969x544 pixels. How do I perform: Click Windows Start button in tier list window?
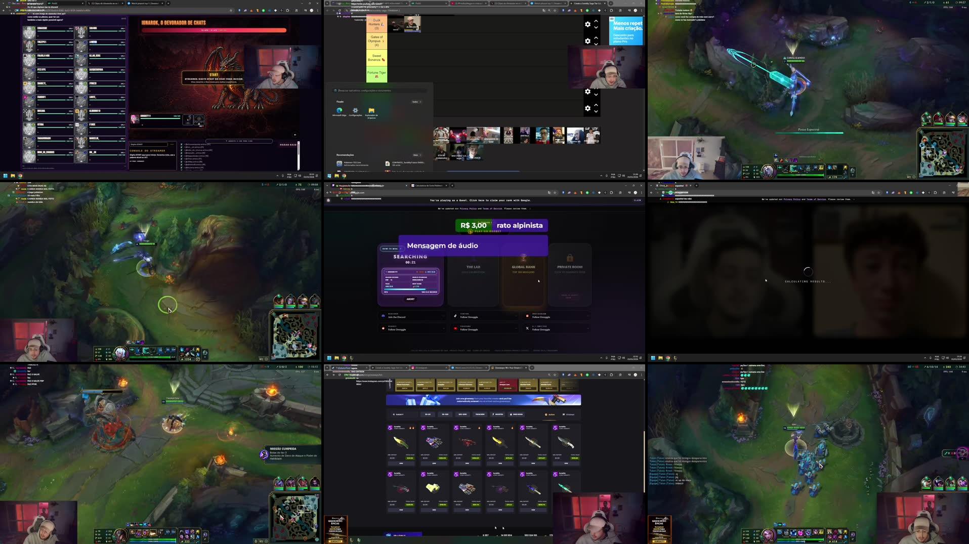click(329, 176)
